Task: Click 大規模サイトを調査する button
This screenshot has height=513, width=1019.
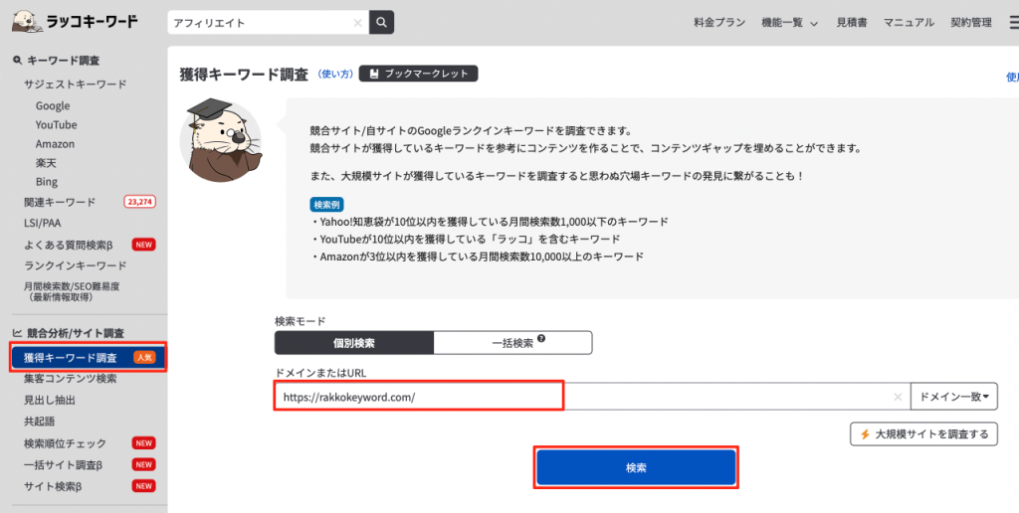Action: coord(923,433)
